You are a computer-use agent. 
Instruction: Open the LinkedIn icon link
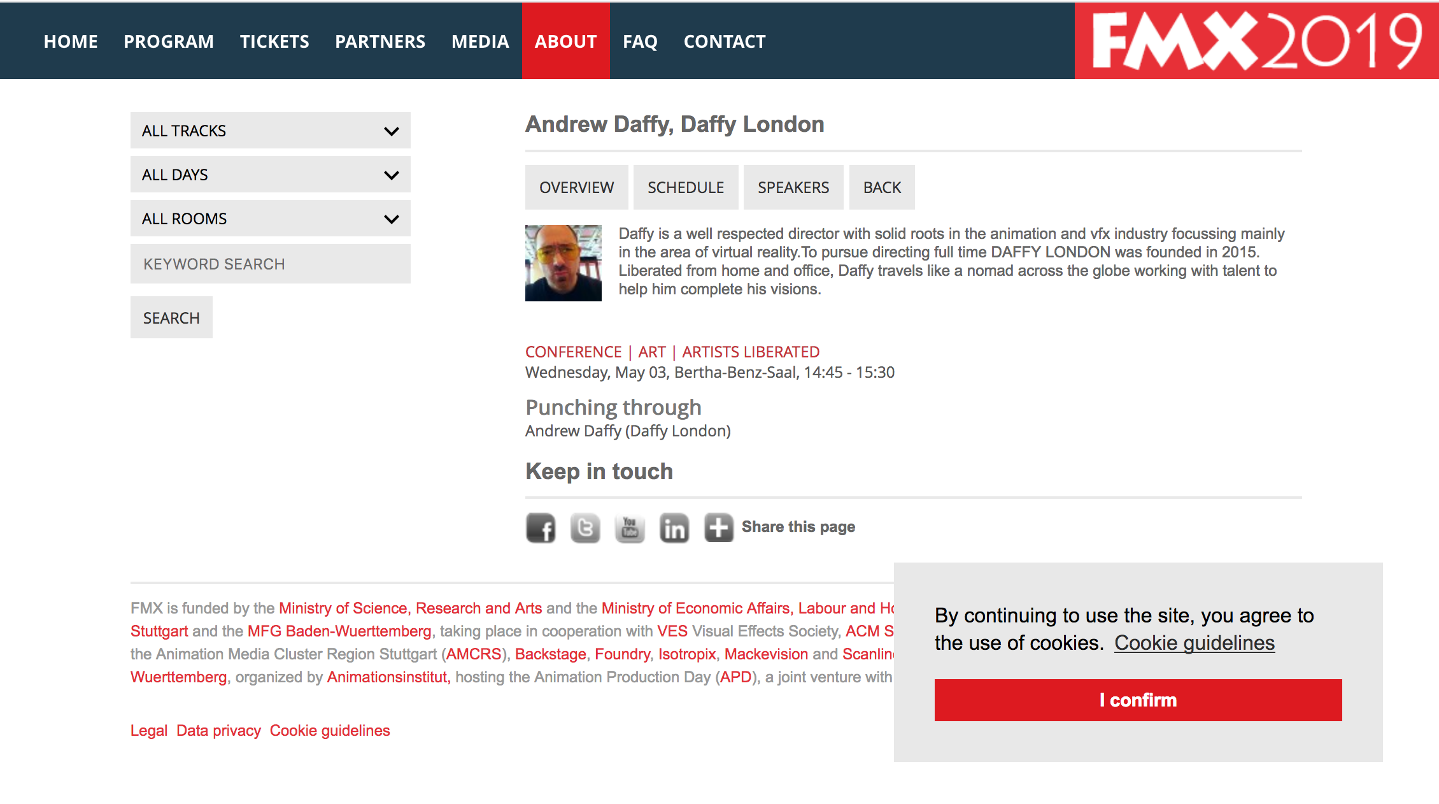674,528
